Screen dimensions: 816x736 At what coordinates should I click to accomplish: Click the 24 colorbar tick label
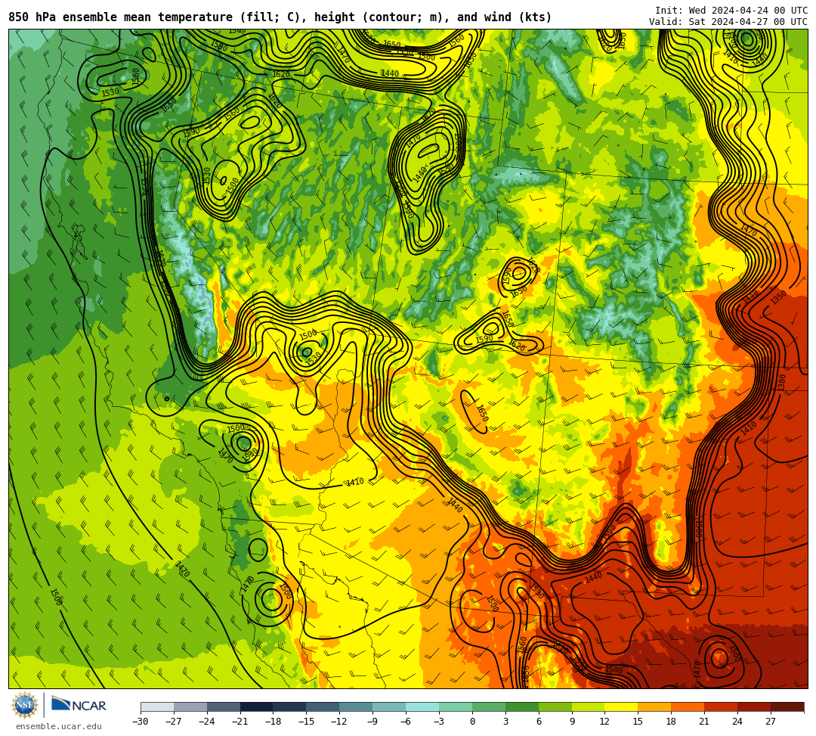pyautogui.click(x=738, y=722)
